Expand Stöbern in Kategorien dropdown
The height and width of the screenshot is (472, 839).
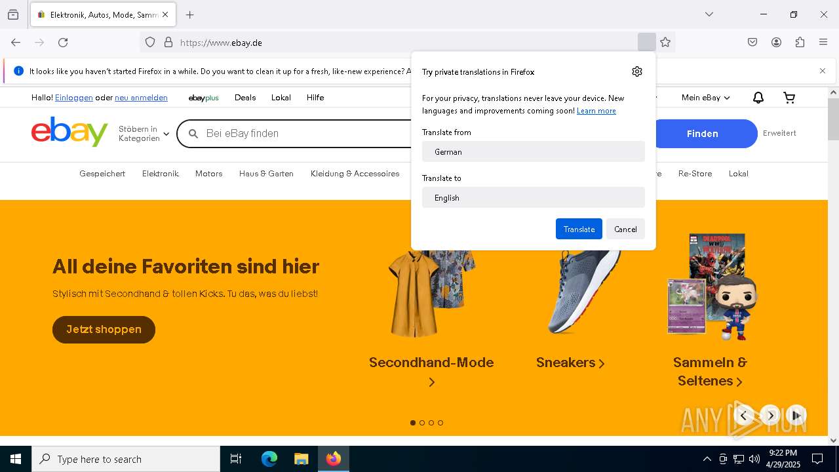144,134
